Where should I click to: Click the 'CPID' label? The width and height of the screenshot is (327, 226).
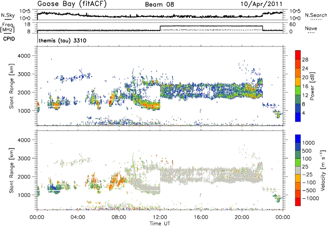coord(9,39)
